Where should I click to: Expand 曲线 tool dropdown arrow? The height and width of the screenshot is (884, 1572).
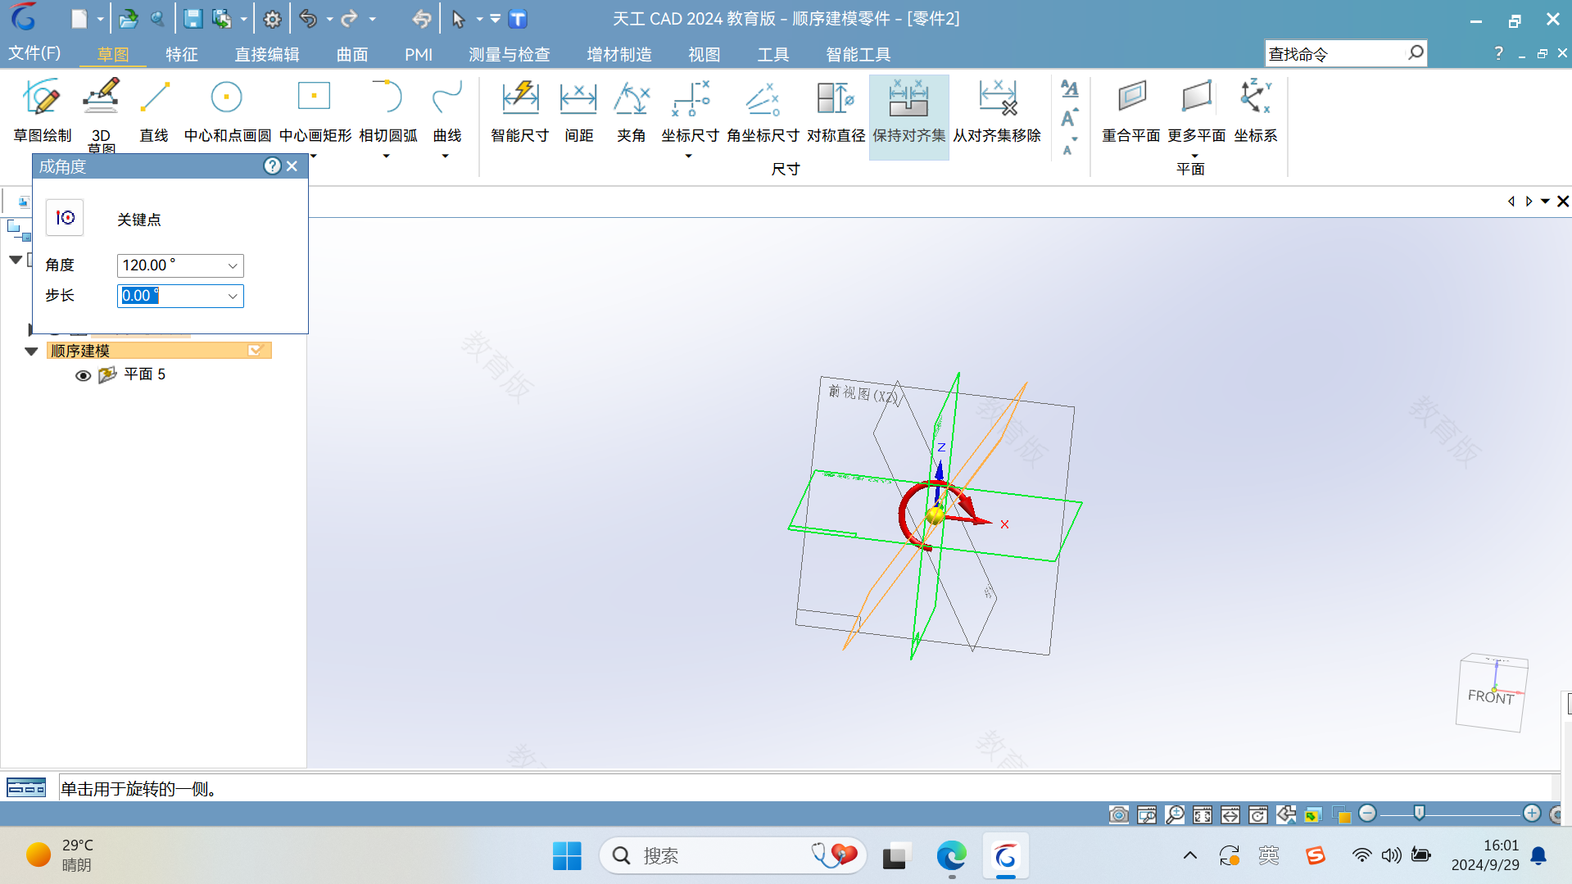(446, 156)
